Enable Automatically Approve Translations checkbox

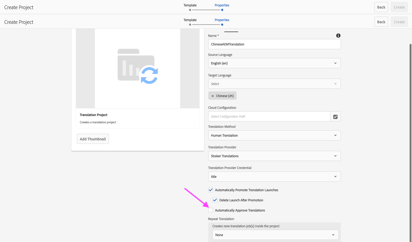pyautogui.click(x=211, y=210)
